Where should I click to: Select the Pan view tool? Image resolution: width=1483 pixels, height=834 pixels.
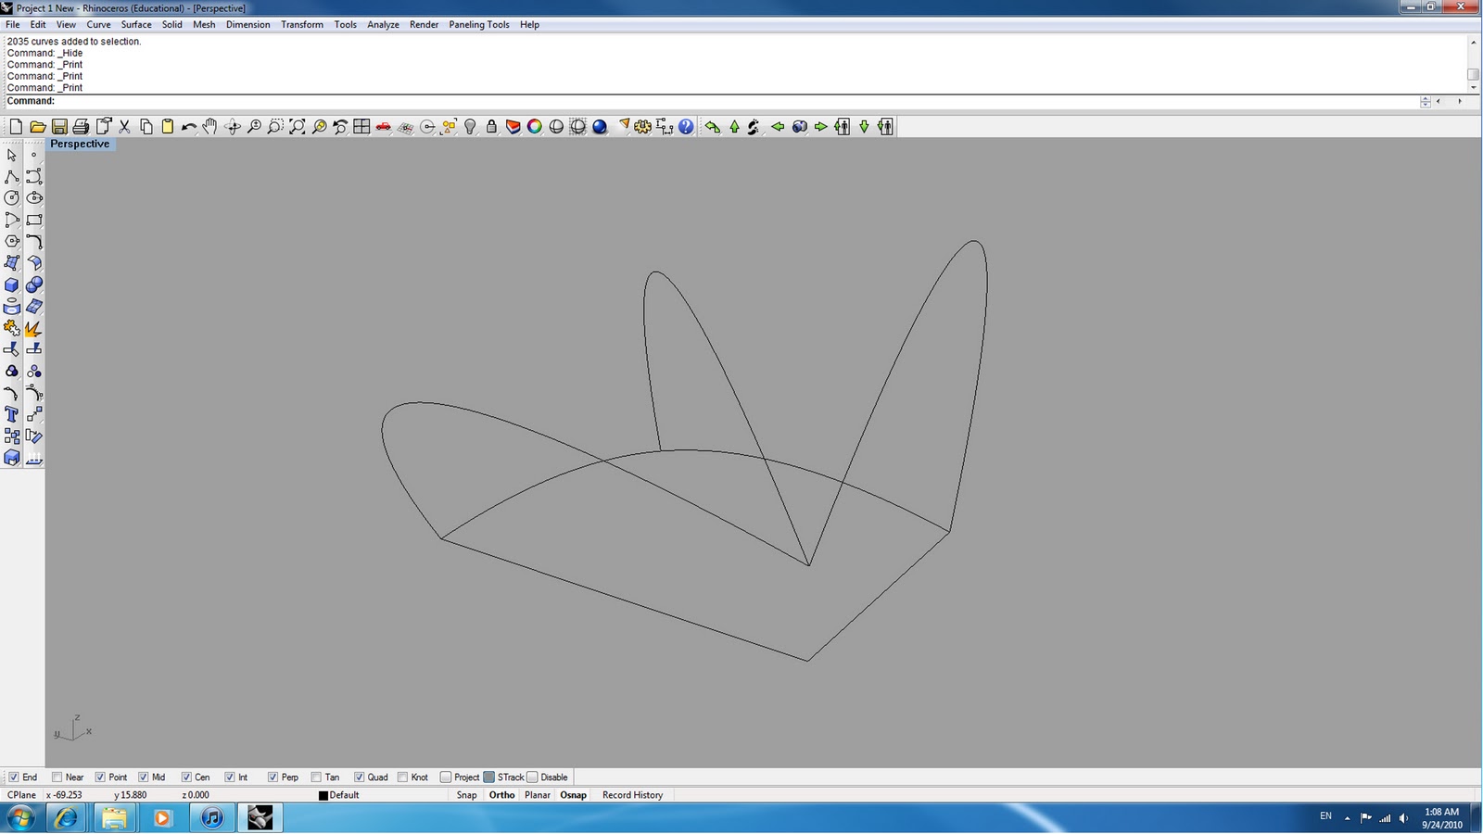209,127
